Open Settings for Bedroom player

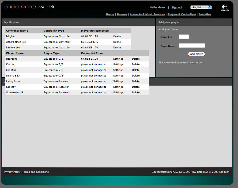coord(118,59)
